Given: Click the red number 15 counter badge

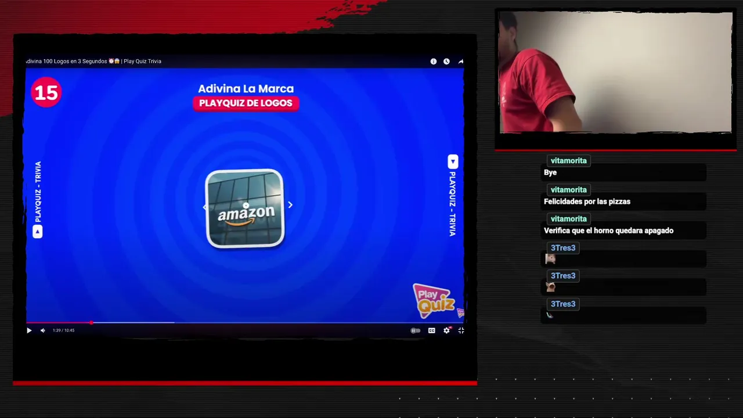Looking at the screenshot, I should [x=46, y=92].
